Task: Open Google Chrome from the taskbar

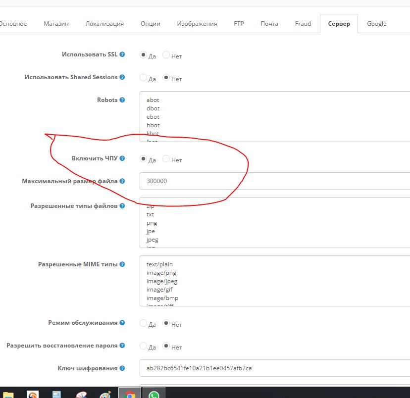Action: point(130,393)
